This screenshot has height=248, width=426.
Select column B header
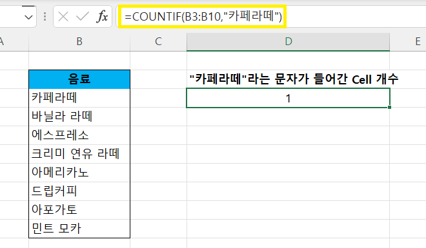(79, 42)
